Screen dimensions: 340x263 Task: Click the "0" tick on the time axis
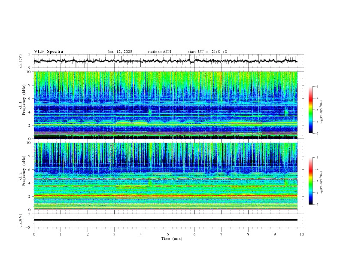(x=34, y=234)
